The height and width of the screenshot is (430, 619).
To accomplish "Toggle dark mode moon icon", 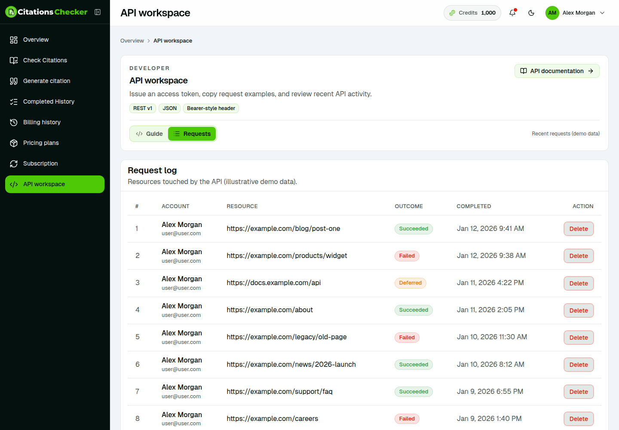I will pyautogui.click(x=531, y=13).
